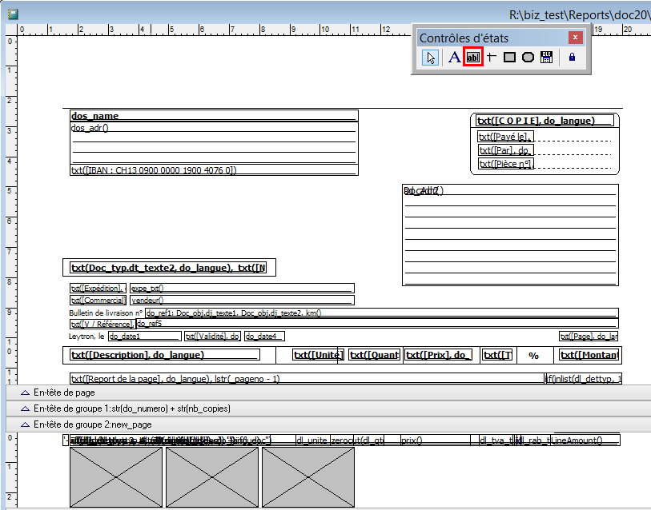Screen dimensions: 651x510
Task: Select the vendeur() field
Action: pos(242,301)
